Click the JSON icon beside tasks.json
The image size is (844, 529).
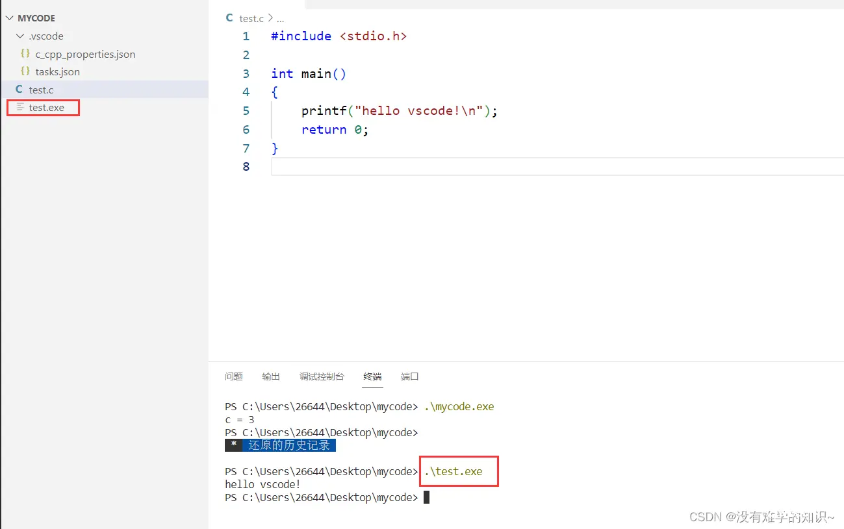tap(25, 71)
